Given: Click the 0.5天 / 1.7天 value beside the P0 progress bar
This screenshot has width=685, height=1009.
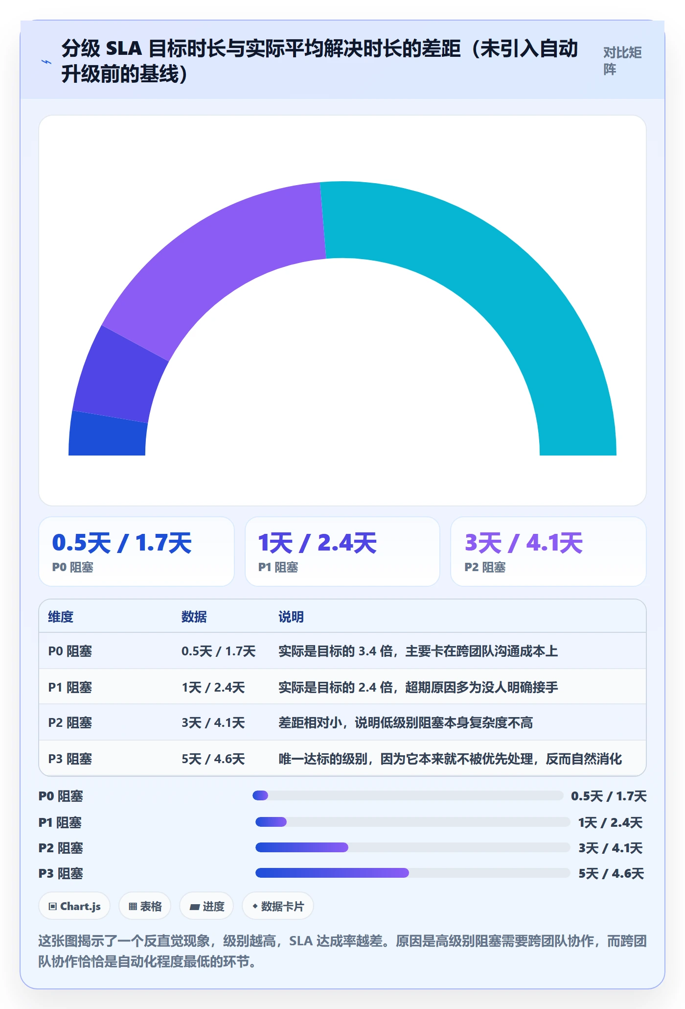Looking at the screenshot, I should pyautogui.click(x=609, y=796).
